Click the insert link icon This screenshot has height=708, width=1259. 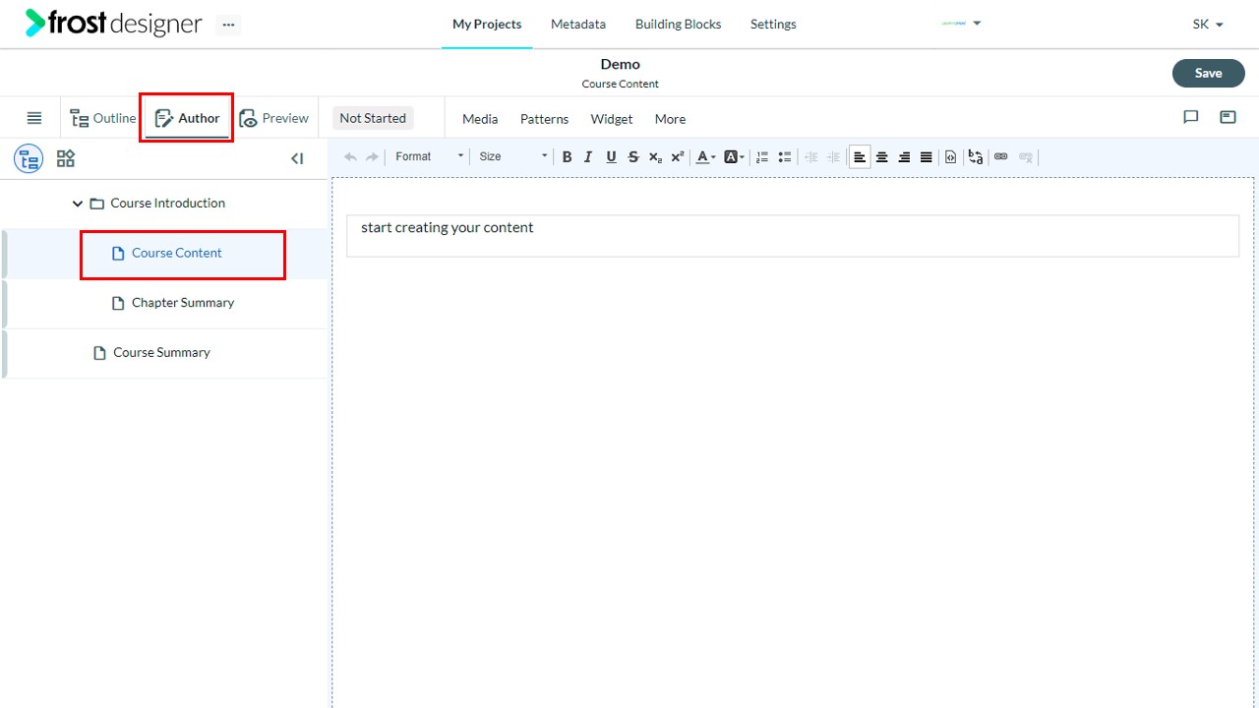[x=1001, y=157]
